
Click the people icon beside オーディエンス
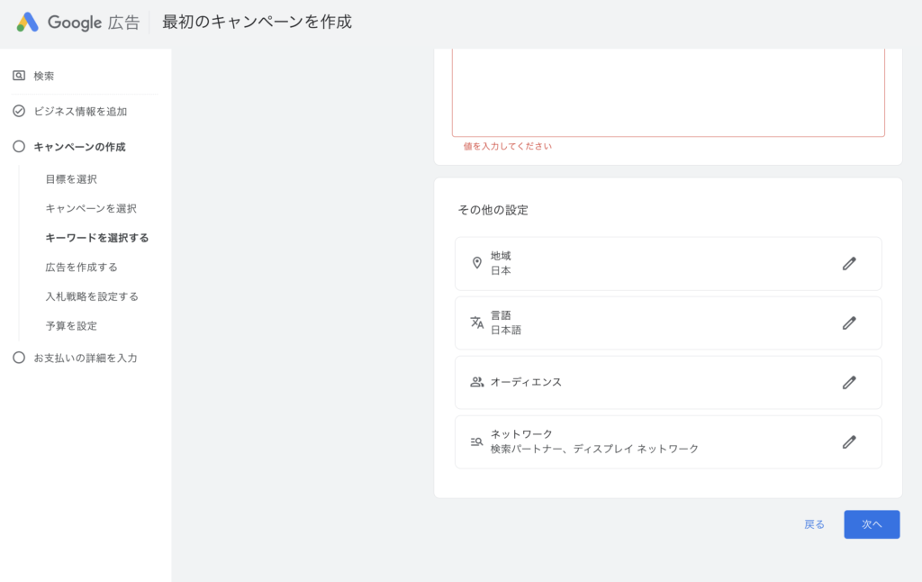tap(477, 382)
